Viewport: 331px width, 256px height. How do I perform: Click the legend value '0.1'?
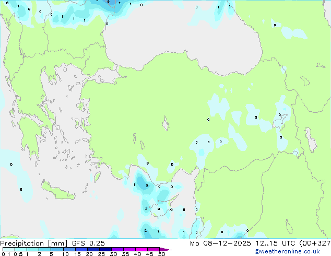point(6,254)
